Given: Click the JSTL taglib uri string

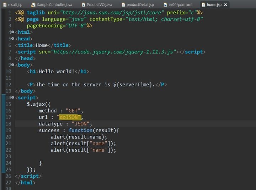Looking at the screenshot, I should click(x=112, y=12).
